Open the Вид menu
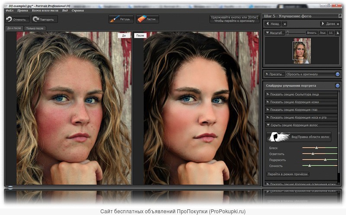Screen dimensions: 346x215 click(65, 10)
